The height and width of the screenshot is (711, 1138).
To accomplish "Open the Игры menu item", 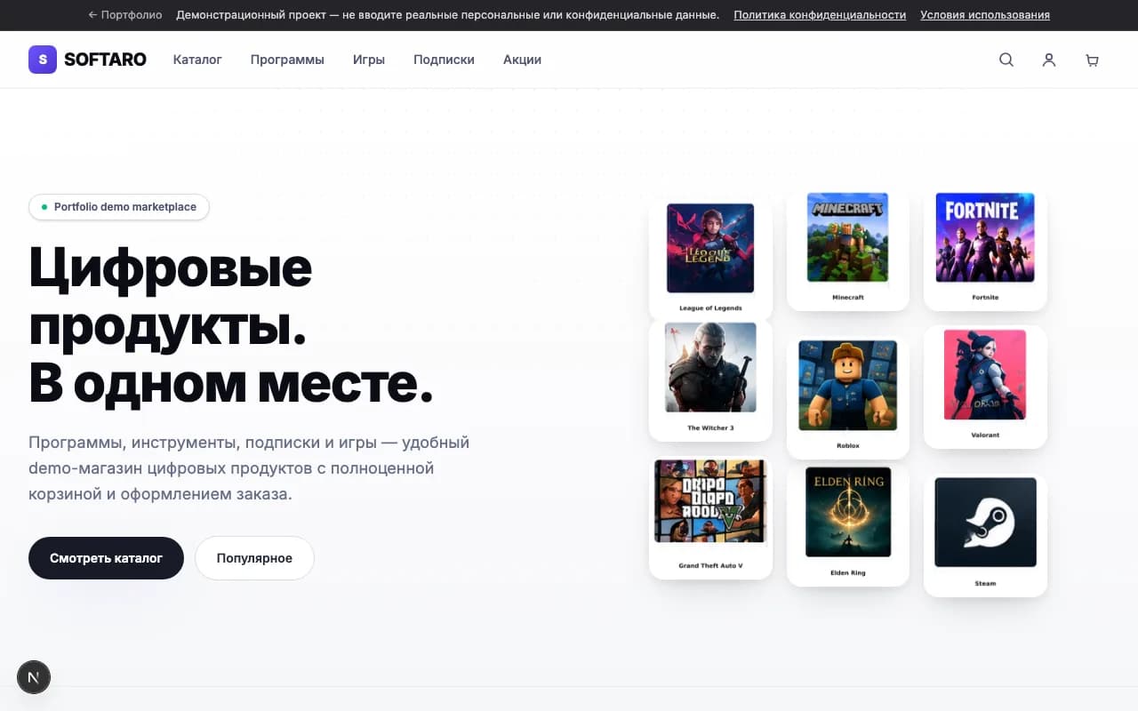I will [x=369, y=60].
